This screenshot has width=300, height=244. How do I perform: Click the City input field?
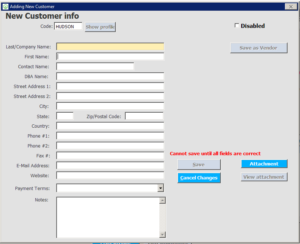(110, 106)
